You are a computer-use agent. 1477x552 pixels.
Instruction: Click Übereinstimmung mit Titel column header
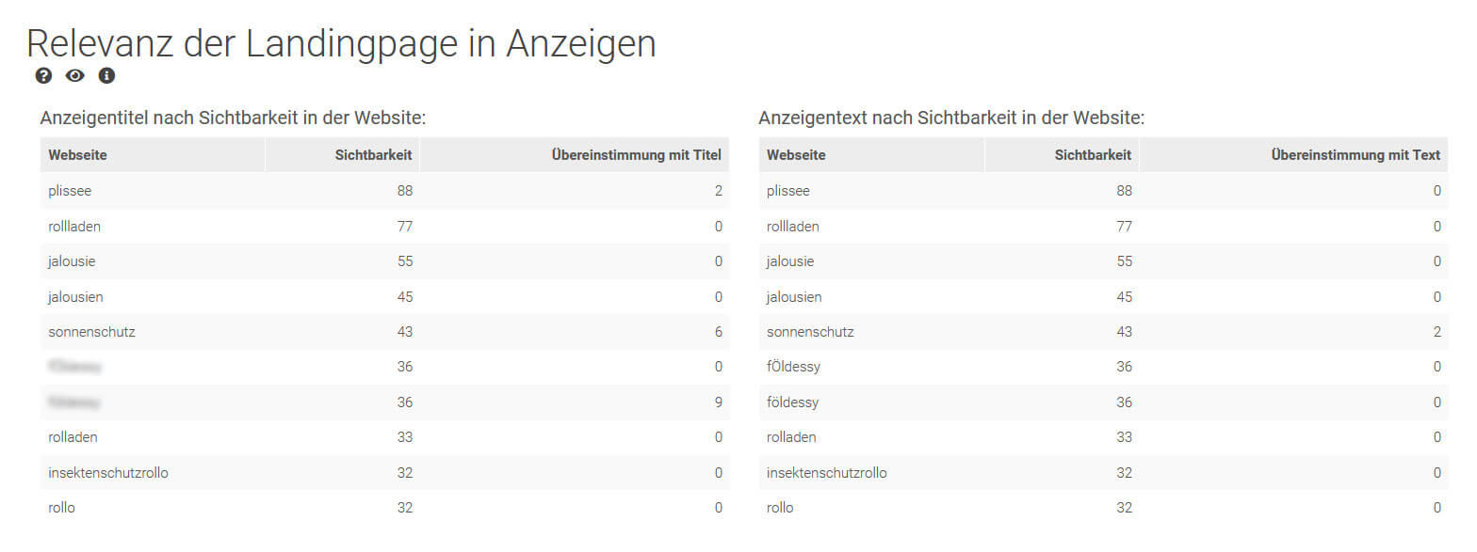576,155
